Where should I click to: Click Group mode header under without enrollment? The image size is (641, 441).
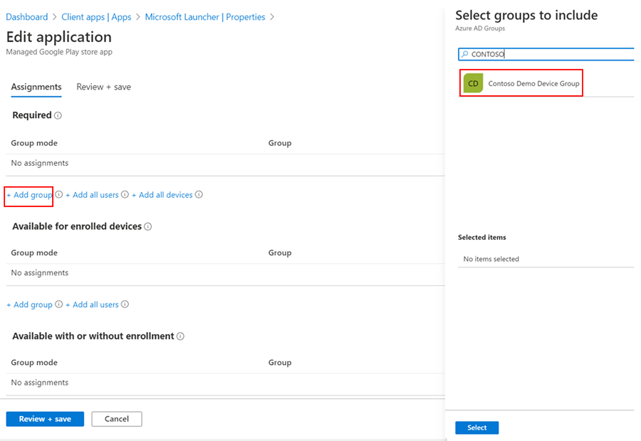[34, 363]
